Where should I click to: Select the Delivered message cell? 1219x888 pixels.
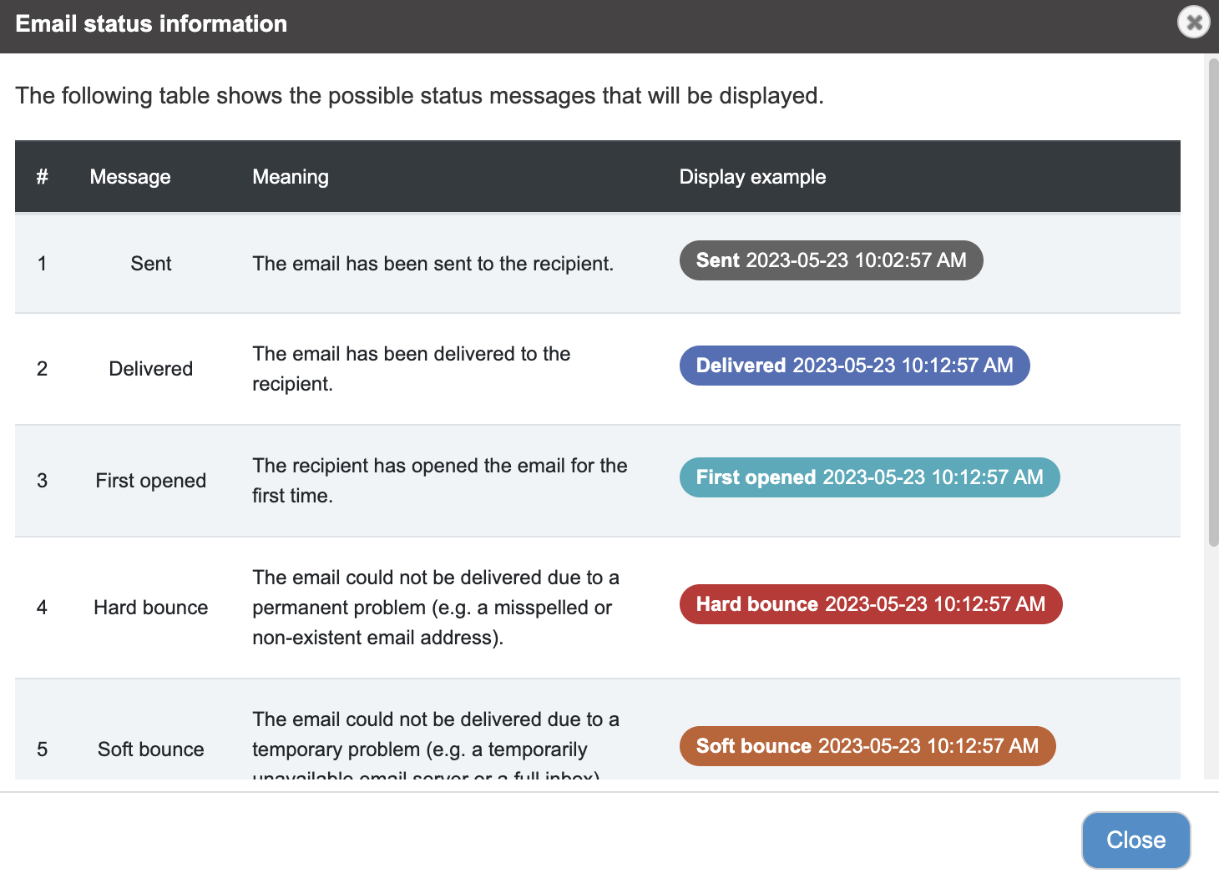(151, 369)
